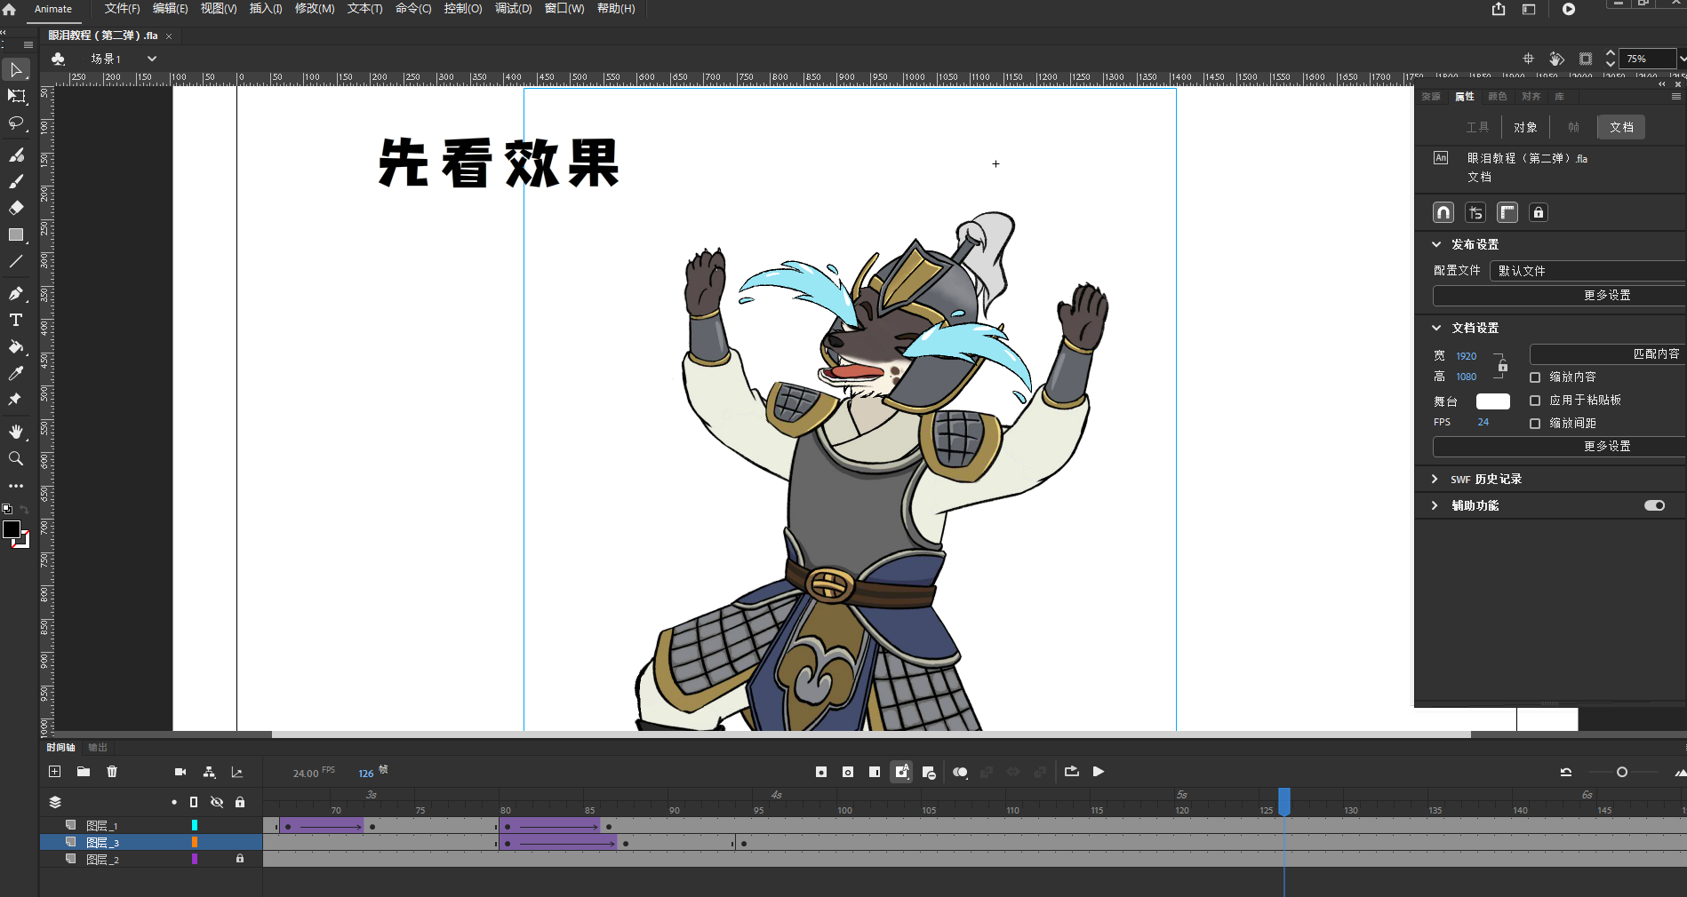This screenshot has height=897, width=1687.
Task: Select the Lasso tool
Action: coord(16,123)
